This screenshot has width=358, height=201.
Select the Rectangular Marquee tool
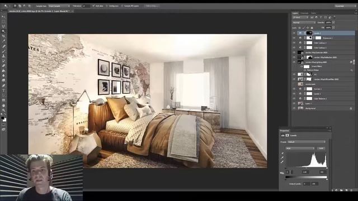click(3, 21)
